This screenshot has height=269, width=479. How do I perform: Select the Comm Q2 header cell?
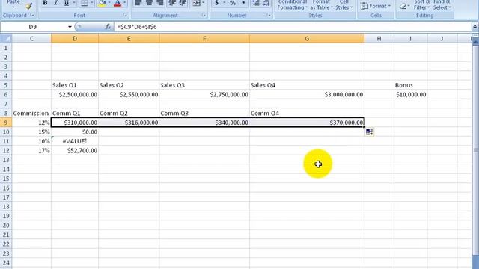click(x=129, y=113)
